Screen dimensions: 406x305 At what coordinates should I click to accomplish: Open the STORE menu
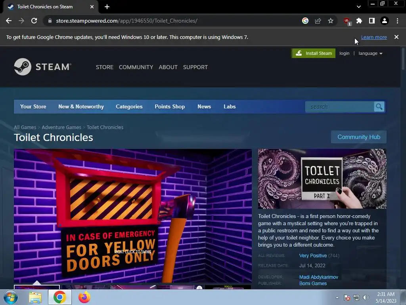(105, 67)
